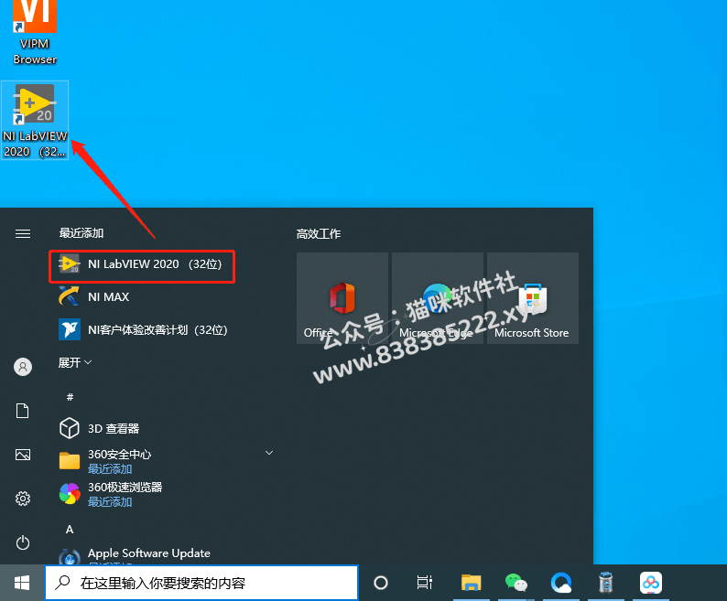This screenshot has width=727, height=601.
Task: Click the search magnifier icon in taskbar
Action: point(62,583)
